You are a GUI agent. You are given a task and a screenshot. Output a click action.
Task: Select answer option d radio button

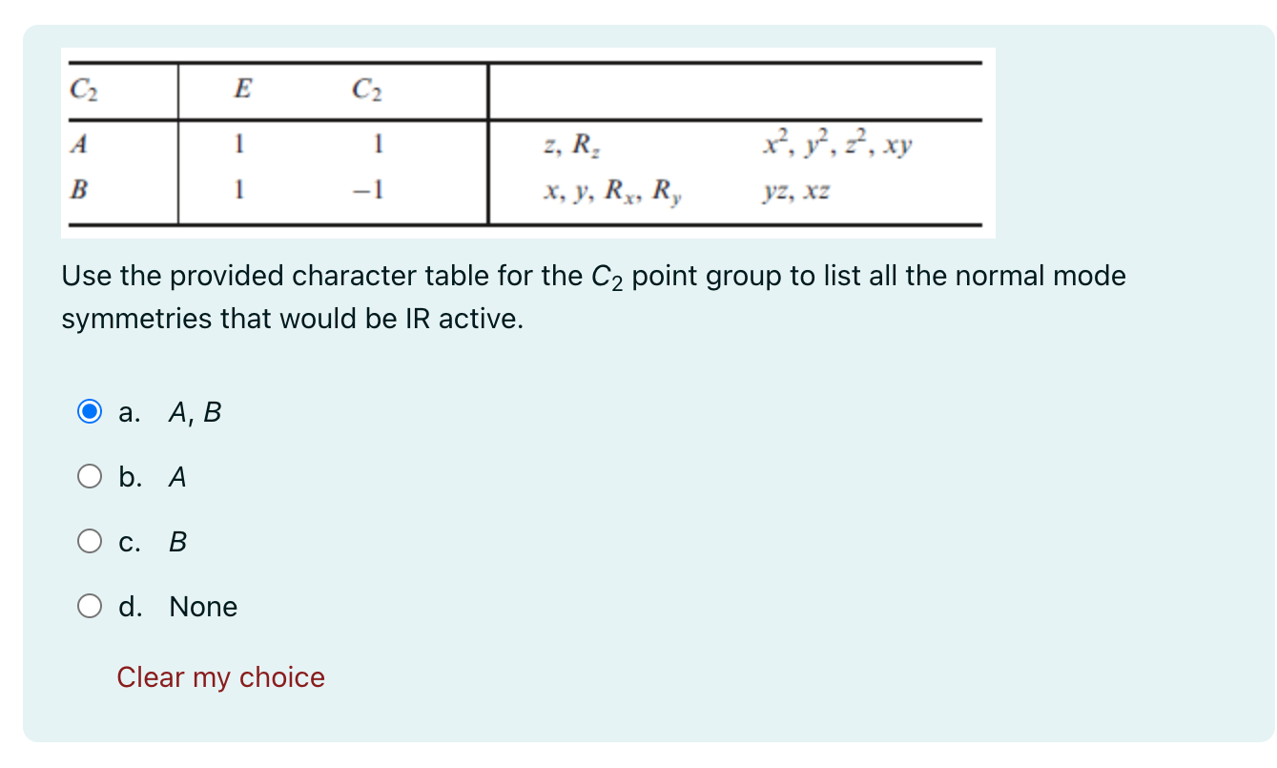coord(90,605)
